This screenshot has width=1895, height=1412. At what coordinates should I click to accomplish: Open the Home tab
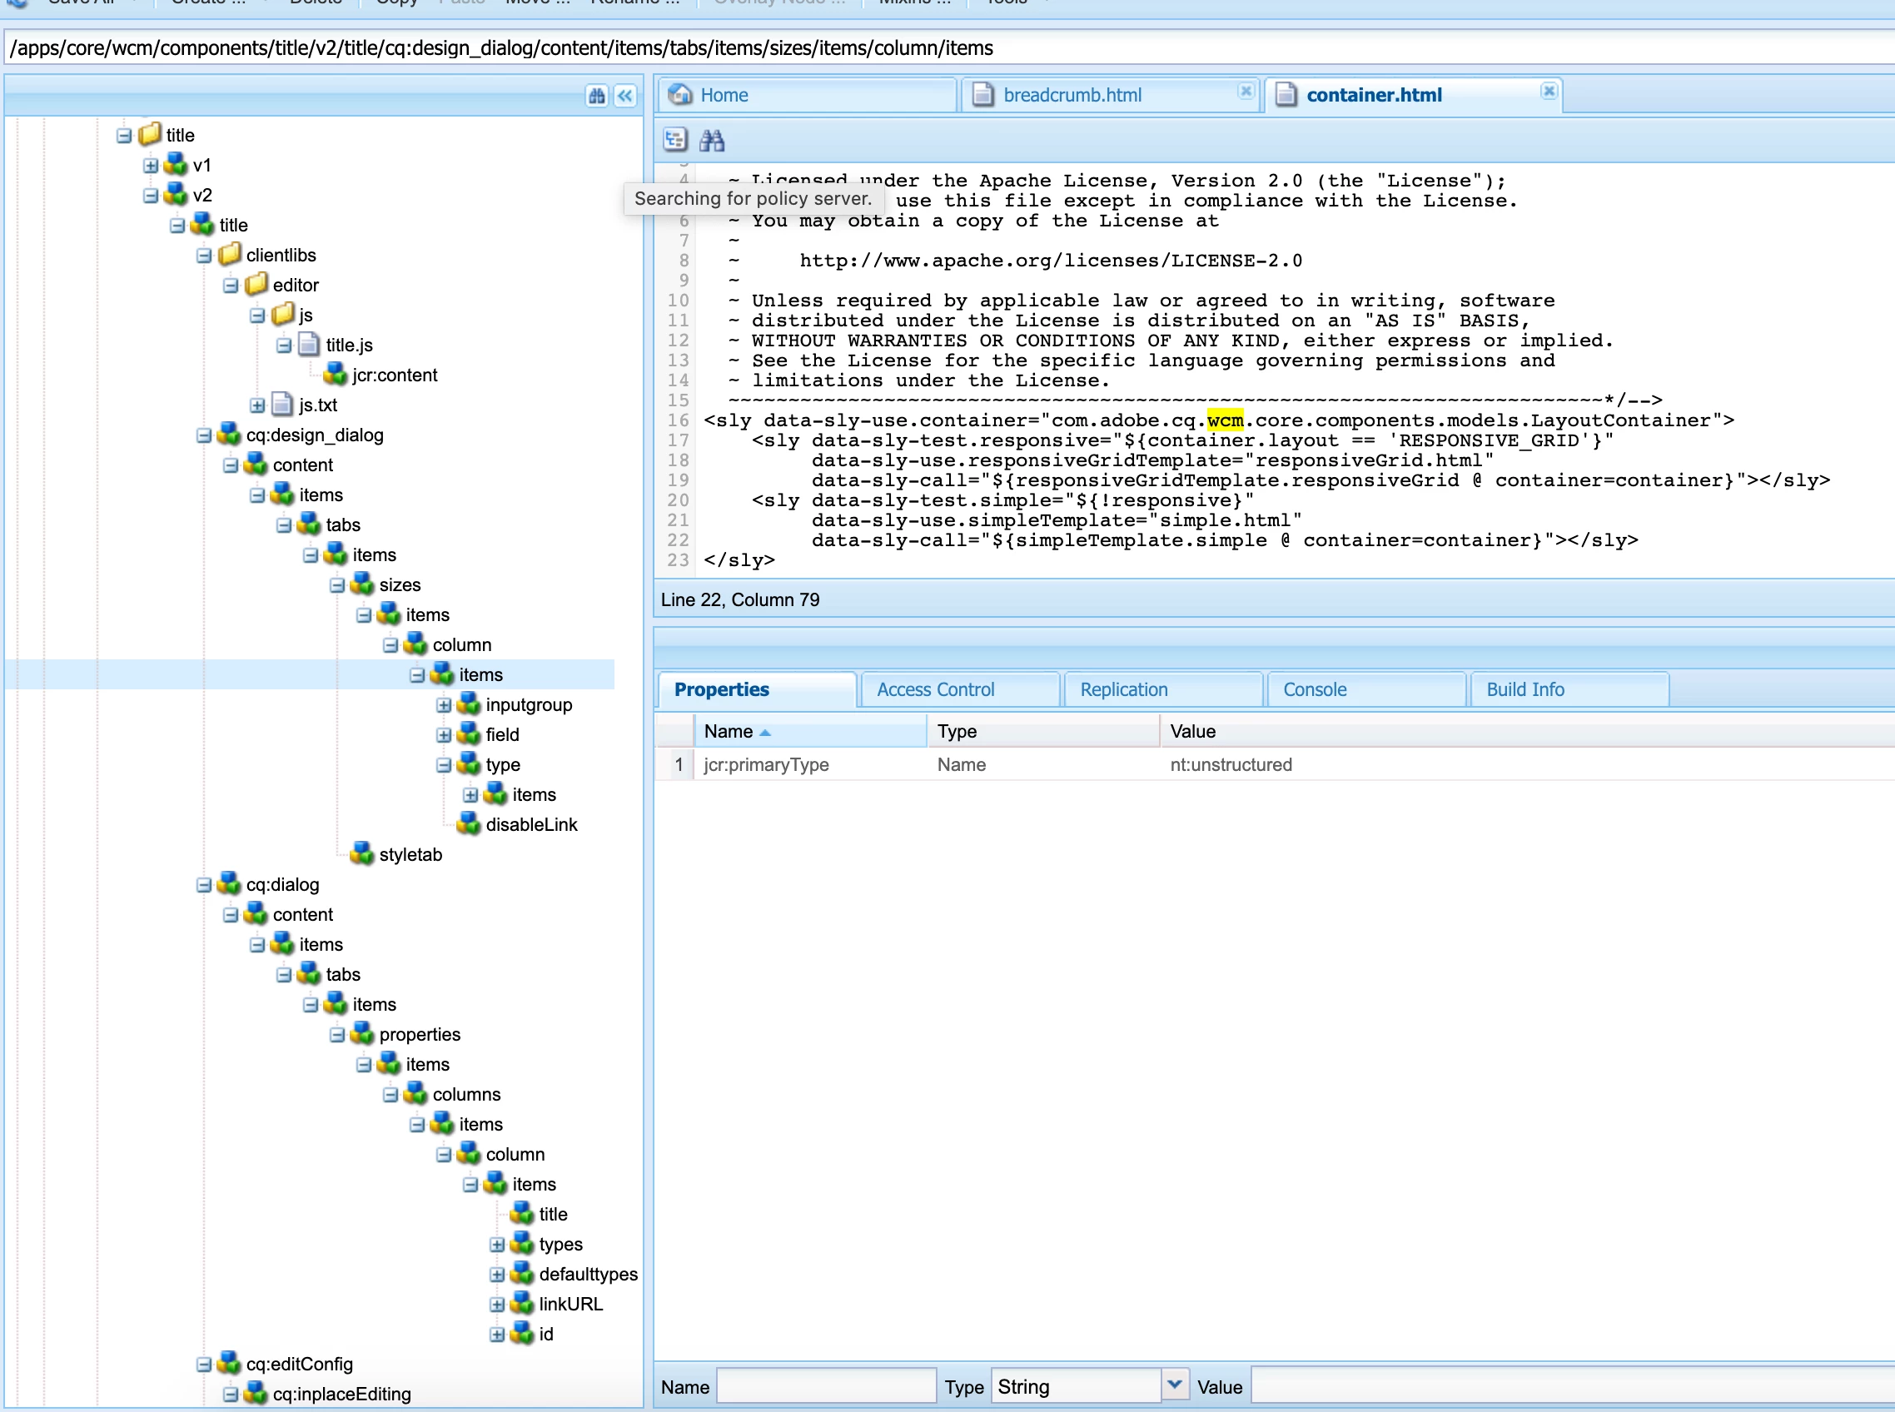pos(724,96)
